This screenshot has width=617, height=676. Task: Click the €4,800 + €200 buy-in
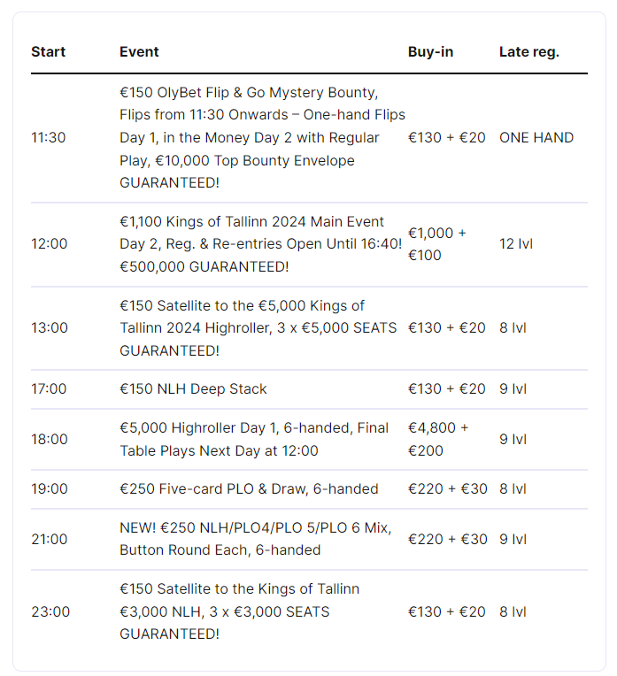point(437,439)
